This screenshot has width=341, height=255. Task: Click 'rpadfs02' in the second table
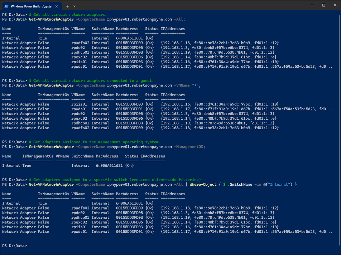click(80, 128)
